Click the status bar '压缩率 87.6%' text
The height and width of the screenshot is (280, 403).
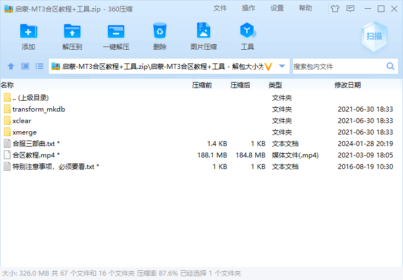click(x=157, y=273)
